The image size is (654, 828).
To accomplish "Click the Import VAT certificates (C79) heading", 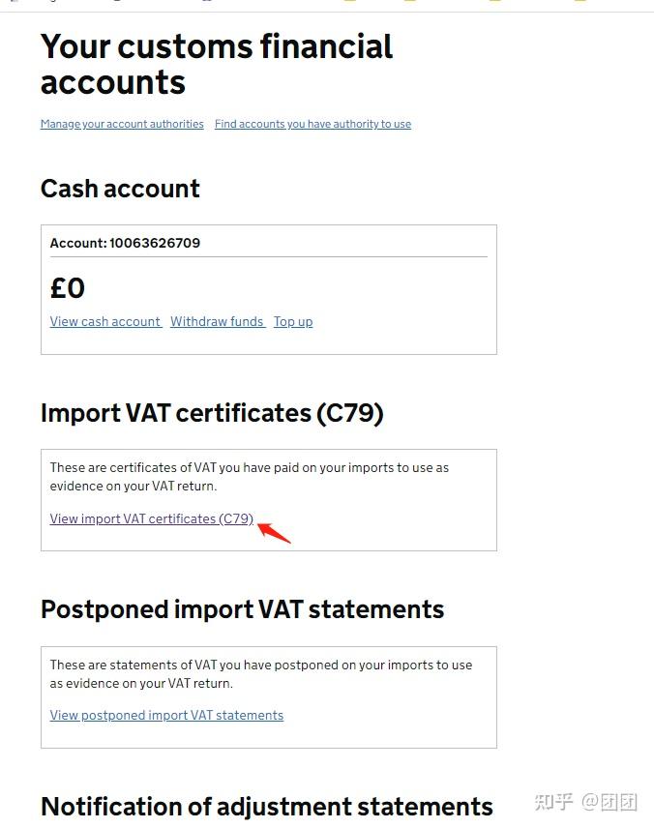I will (x=212, y=413).
